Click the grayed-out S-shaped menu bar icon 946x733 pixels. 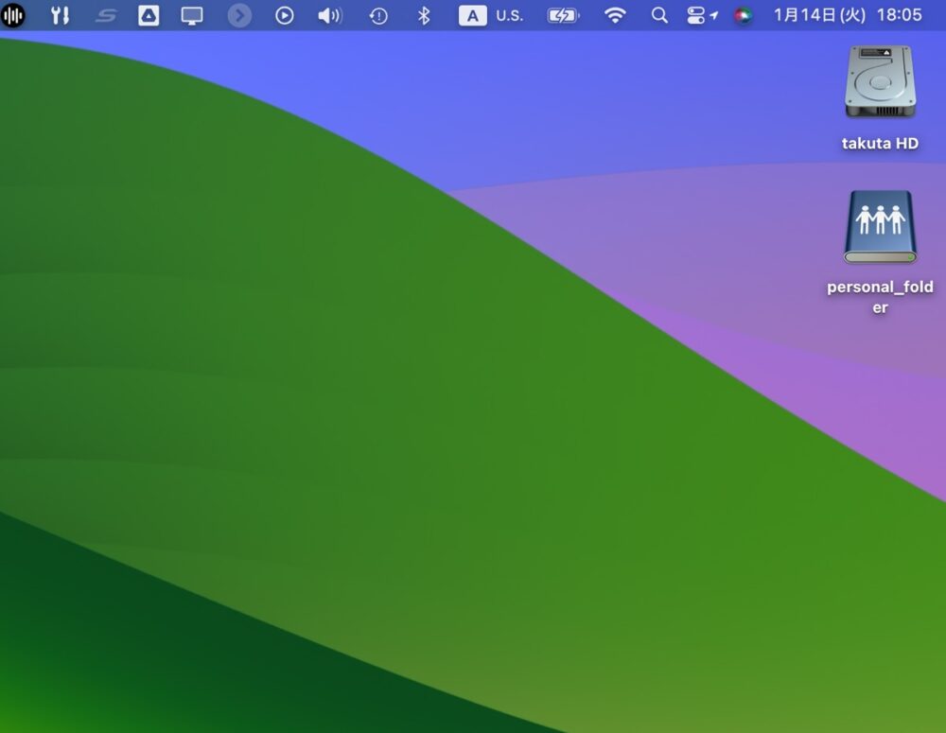point(105,15)
